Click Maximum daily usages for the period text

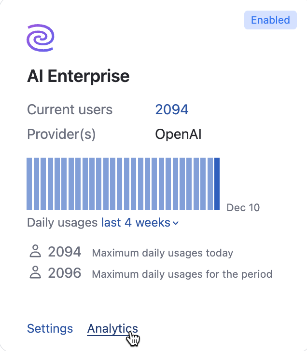pyautogui.click(x=182, y=274)
